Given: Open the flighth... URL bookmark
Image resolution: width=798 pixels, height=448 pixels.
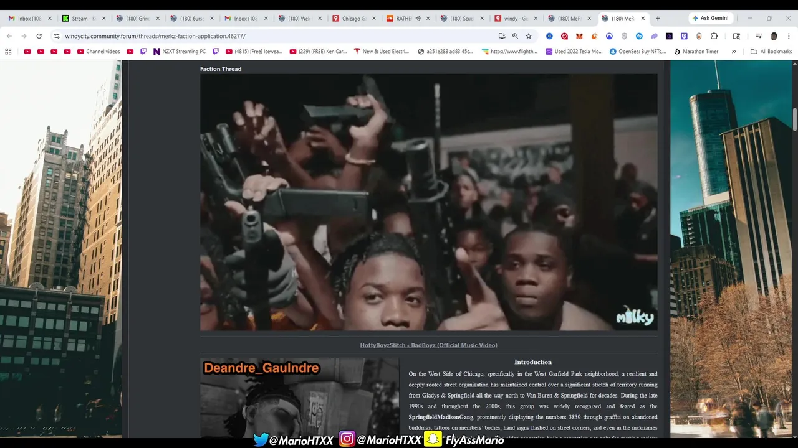Looking at the screenshot, I should click(x=509, y=52).
